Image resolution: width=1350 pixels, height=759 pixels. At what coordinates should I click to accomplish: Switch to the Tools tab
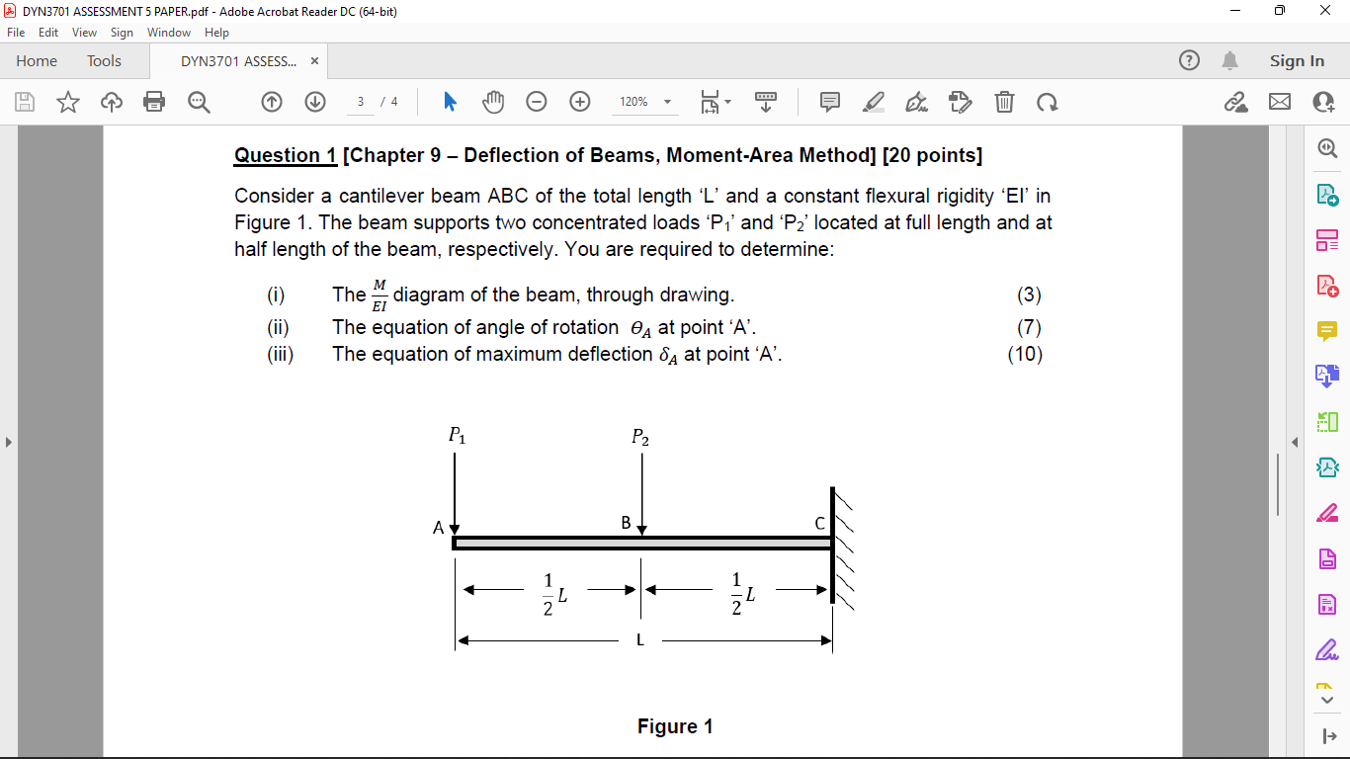coord(104,60)
